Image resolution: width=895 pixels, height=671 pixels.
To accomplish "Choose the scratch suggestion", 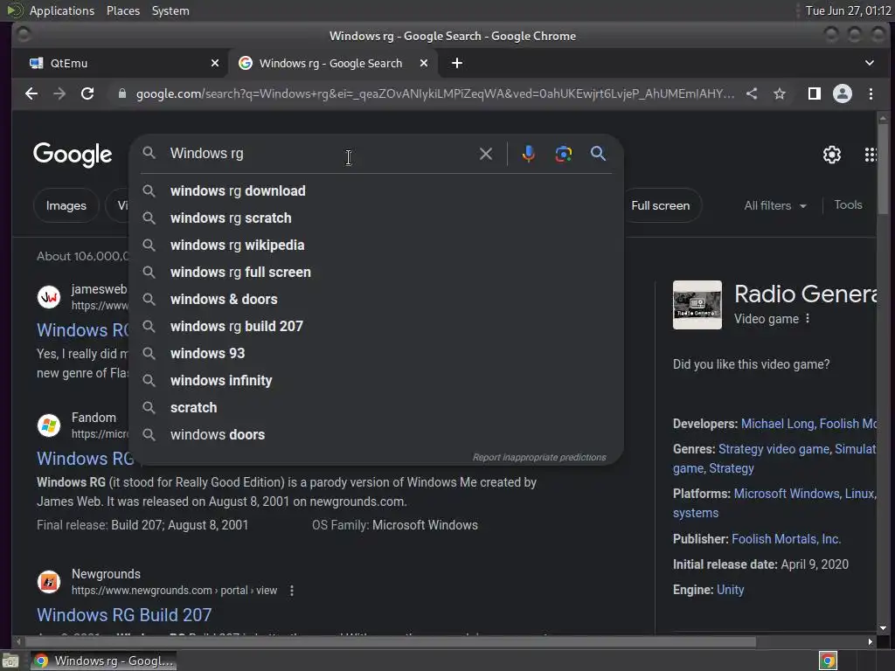I will 376,407.
